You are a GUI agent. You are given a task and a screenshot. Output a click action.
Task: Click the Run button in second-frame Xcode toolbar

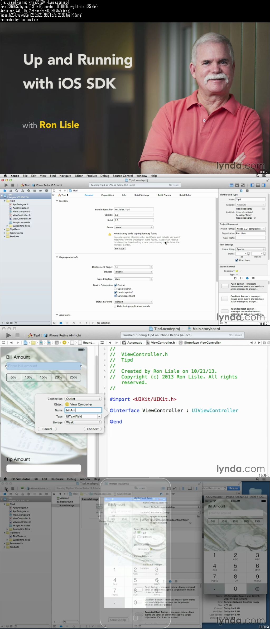tap(6, 185)
